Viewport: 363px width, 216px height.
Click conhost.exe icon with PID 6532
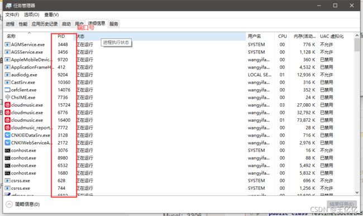7,165
